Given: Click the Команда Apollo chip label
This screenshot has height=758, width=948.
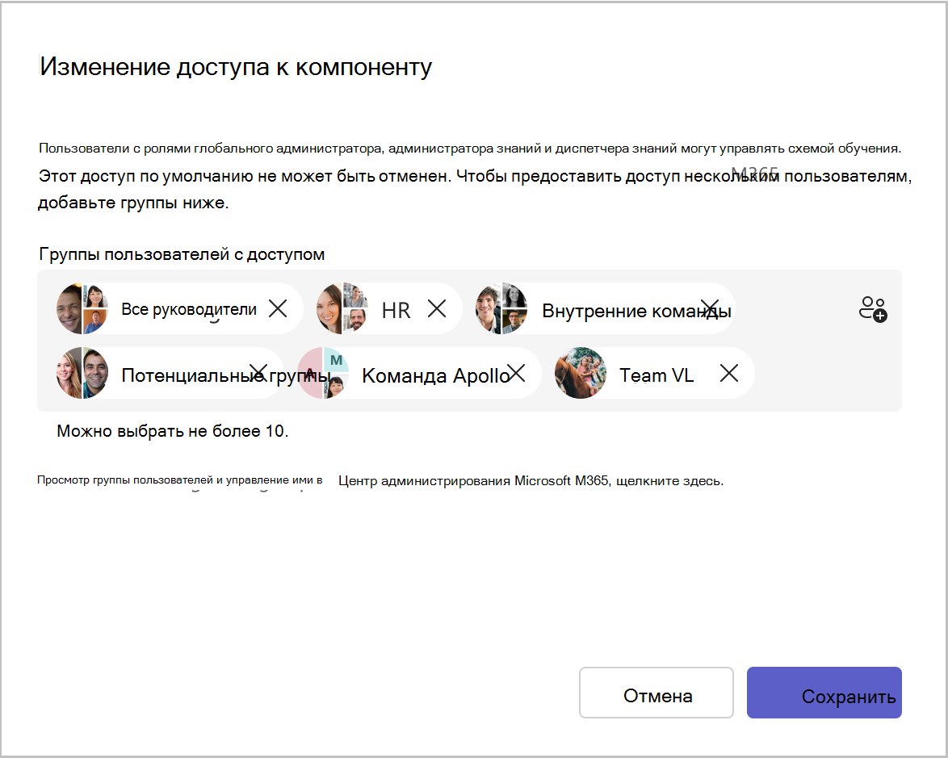Looking at the screenshot, I should pos(436,375).
